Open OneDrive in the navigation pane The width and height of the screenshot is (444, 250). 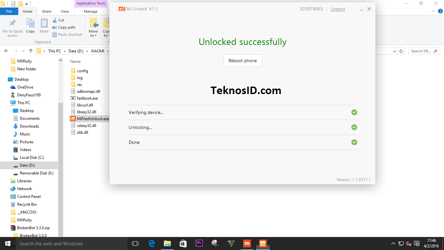pos(22,87)
